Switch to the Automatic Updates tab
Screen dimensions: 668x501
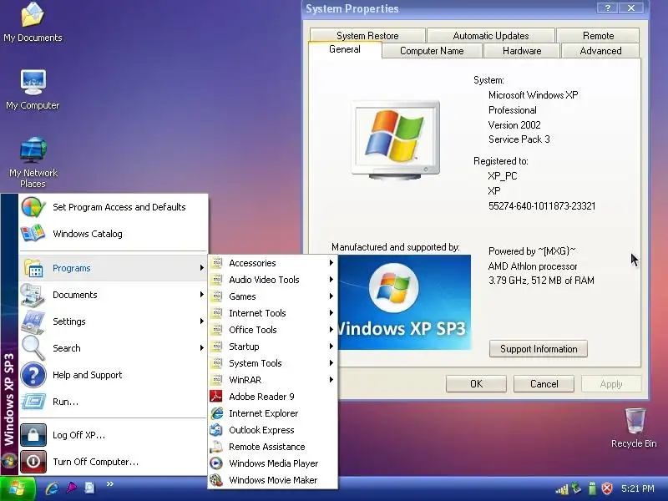pos(491,36)
